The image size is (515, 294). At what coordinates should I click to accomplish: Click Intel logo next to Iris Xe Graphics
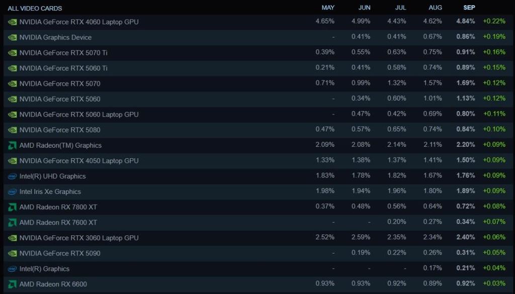tap(13, 191)
